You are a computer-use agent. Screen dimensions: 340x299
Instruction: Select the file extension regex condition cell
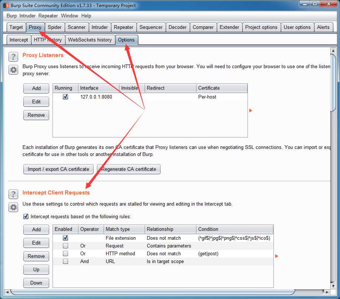click(x=234, y=238)
